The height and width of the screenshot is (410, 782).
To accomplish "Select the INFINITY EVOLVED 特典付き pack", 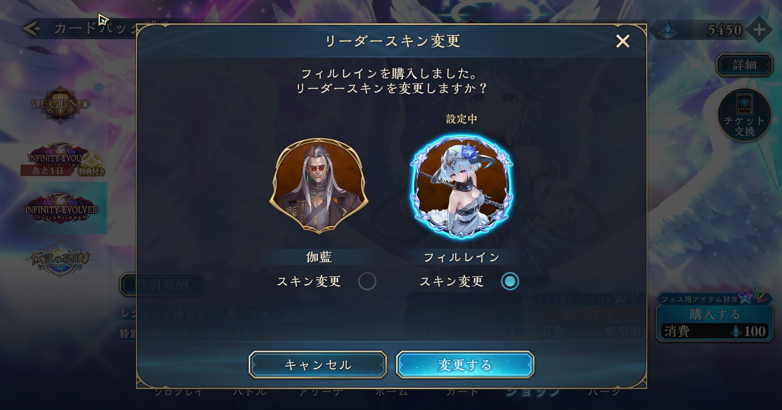I will [62, 160].
